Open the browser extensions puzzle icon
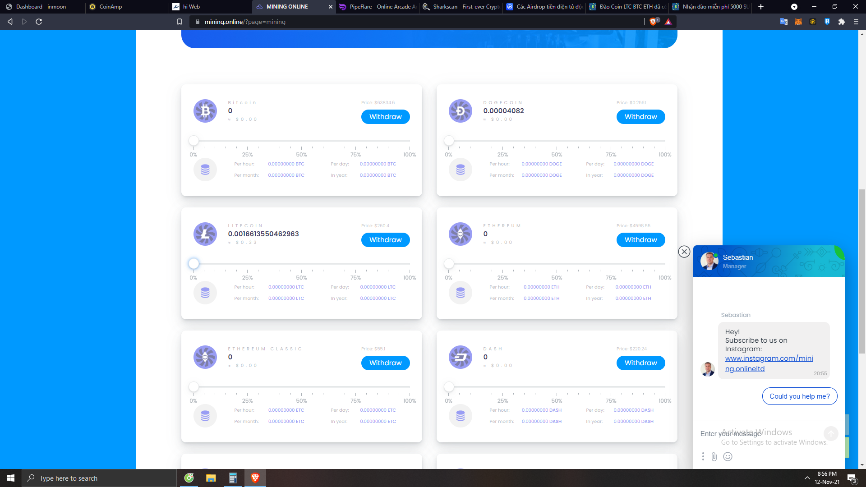Viewport: 866px width, 487px height. (x=841, y=22)
